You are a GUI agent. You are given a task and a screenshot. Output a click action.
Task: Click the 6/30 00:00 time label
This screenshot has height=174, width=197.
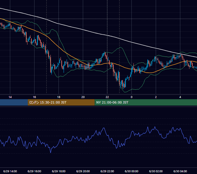point(132,171)
